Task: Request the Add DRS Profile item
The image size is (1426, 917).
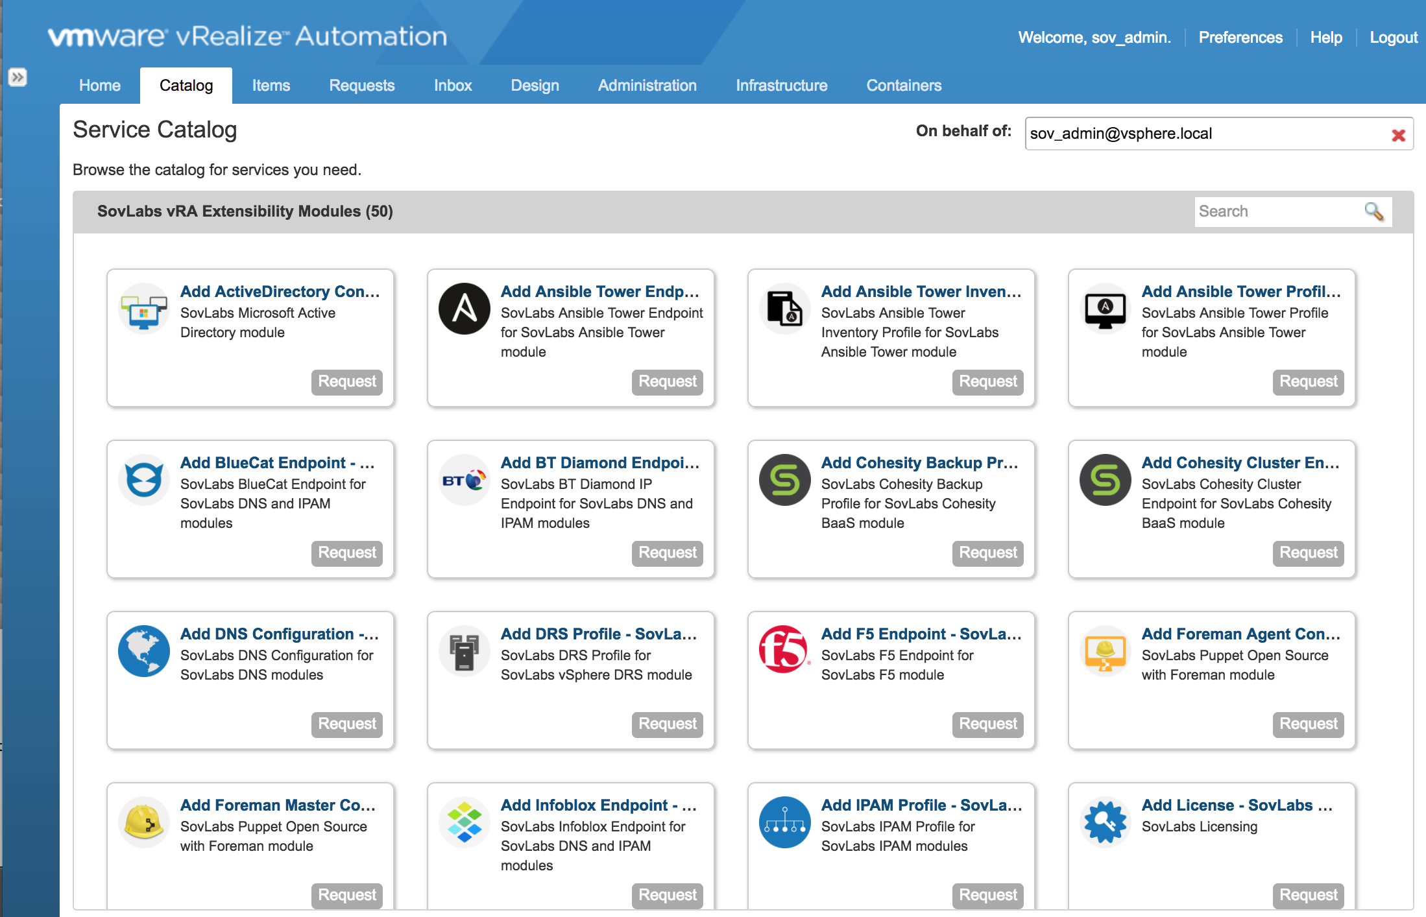Action: pyautogui.click(x=668, y=724)
